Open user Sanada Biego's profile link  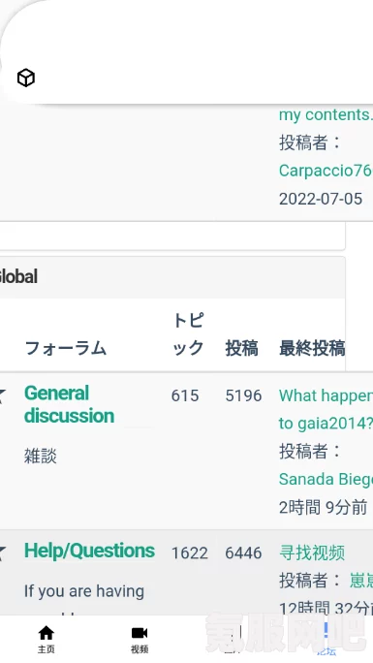326,479
